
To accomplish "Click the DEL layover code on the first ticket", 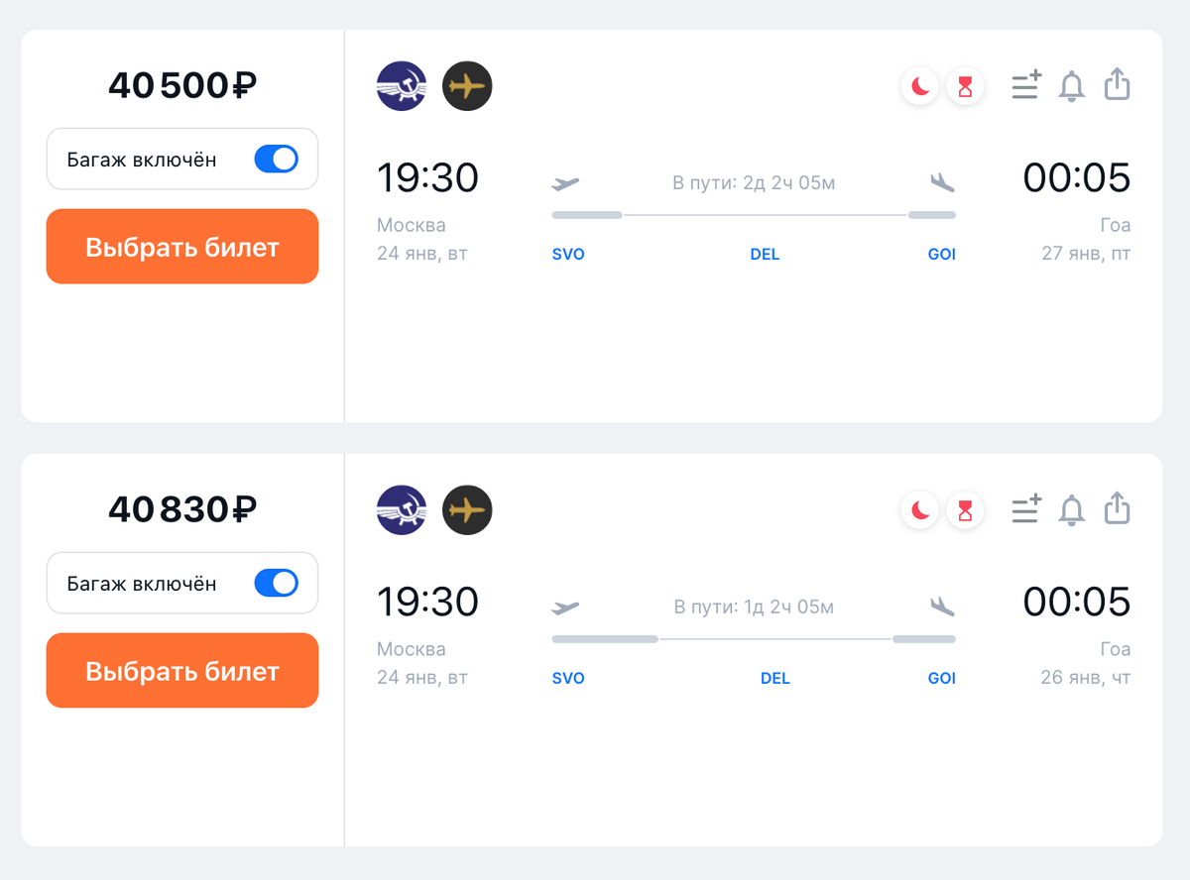I will tap(765, 255).
